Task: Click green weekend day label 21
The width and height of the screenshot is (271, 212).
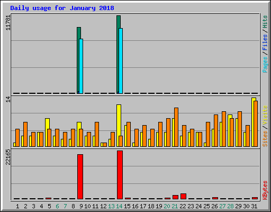Action: [175, 206]
